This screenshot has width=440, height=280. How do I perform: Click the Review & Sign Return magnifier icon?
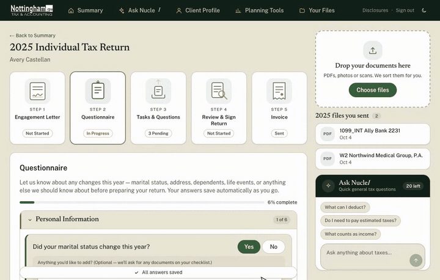[219, 91]
